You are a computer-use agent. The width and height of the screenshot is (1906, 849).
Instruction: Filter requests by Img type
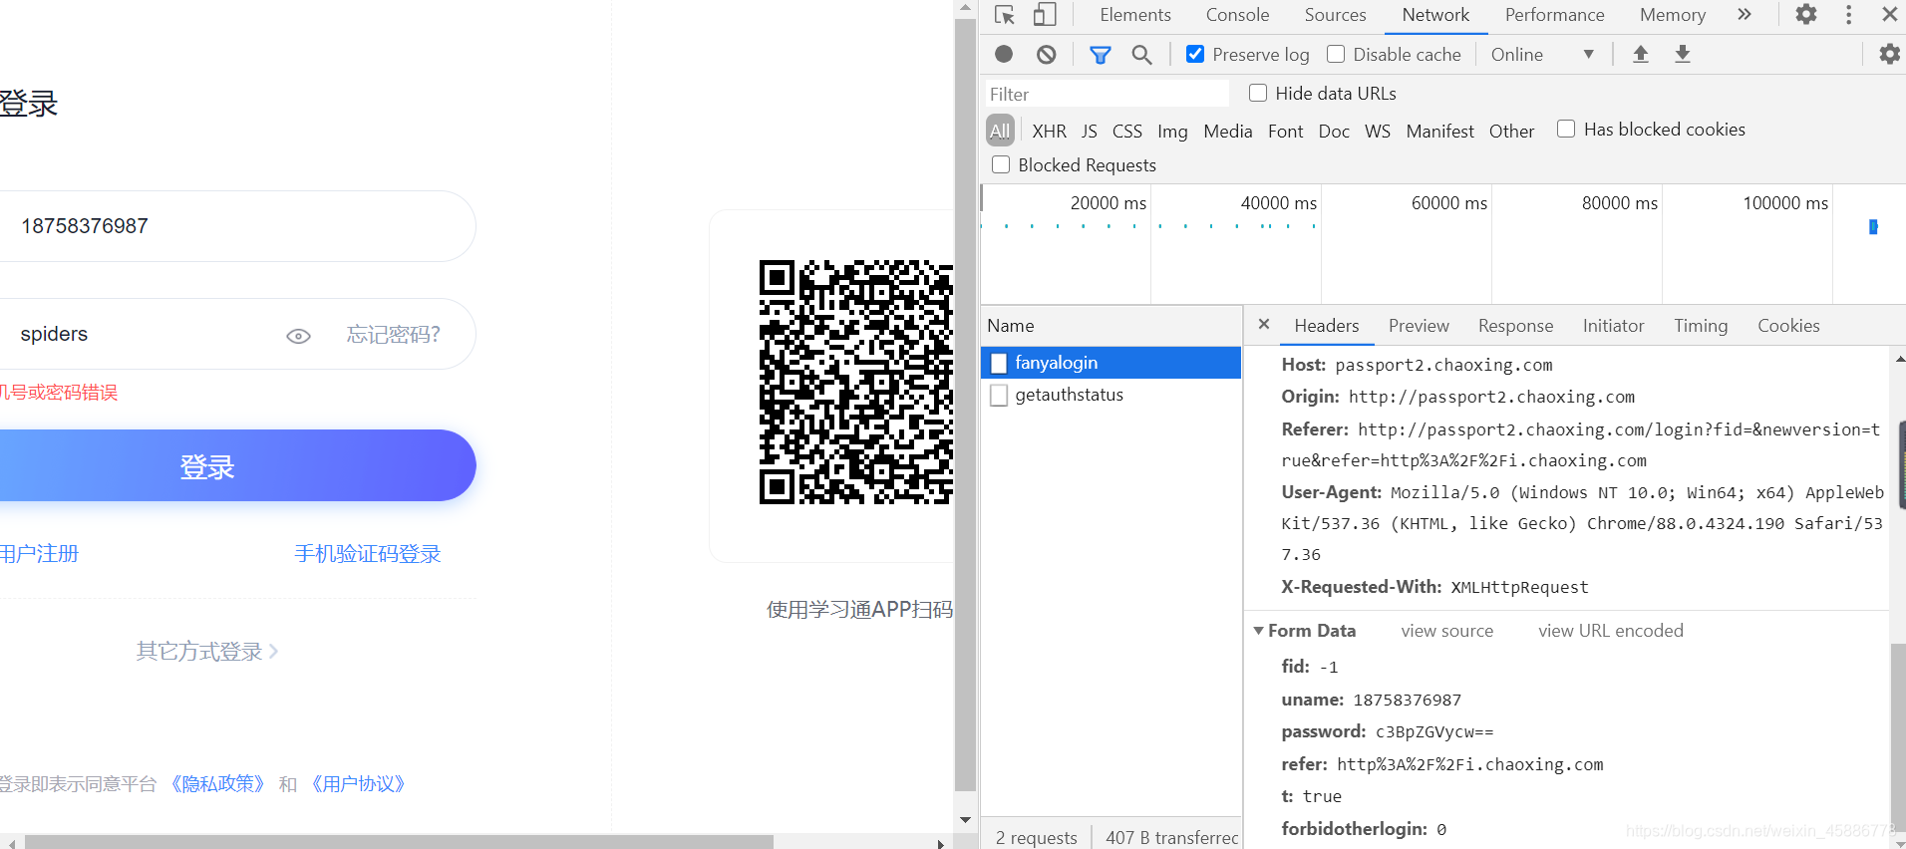1172,131
